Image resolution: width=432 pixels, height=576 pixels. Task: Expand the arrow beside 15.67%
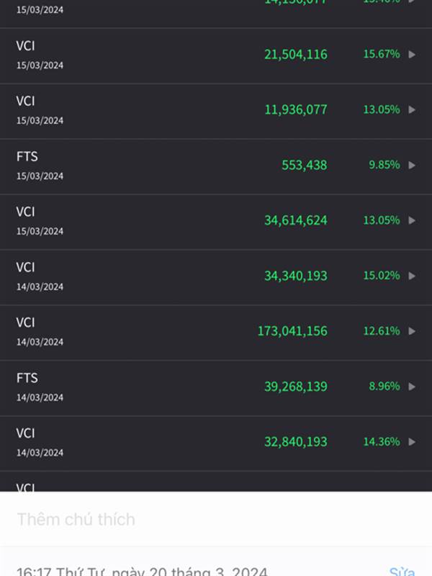[x=412, y=55]
